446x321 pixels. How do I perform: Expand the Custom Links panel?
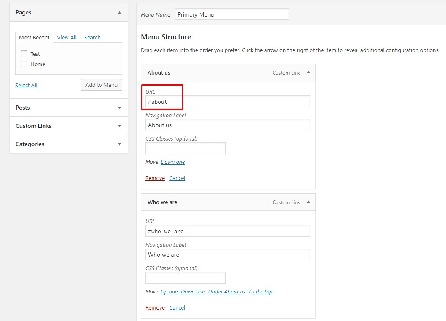pyautogui.click(x=120, y=126)
